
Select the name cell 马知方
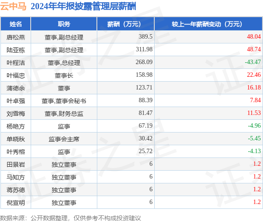pyautogui.click(x=16, y=177)
